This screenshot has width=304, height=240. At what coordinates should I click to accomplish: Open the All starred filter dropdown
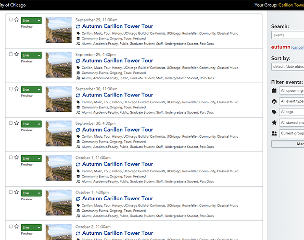[291, 122]
